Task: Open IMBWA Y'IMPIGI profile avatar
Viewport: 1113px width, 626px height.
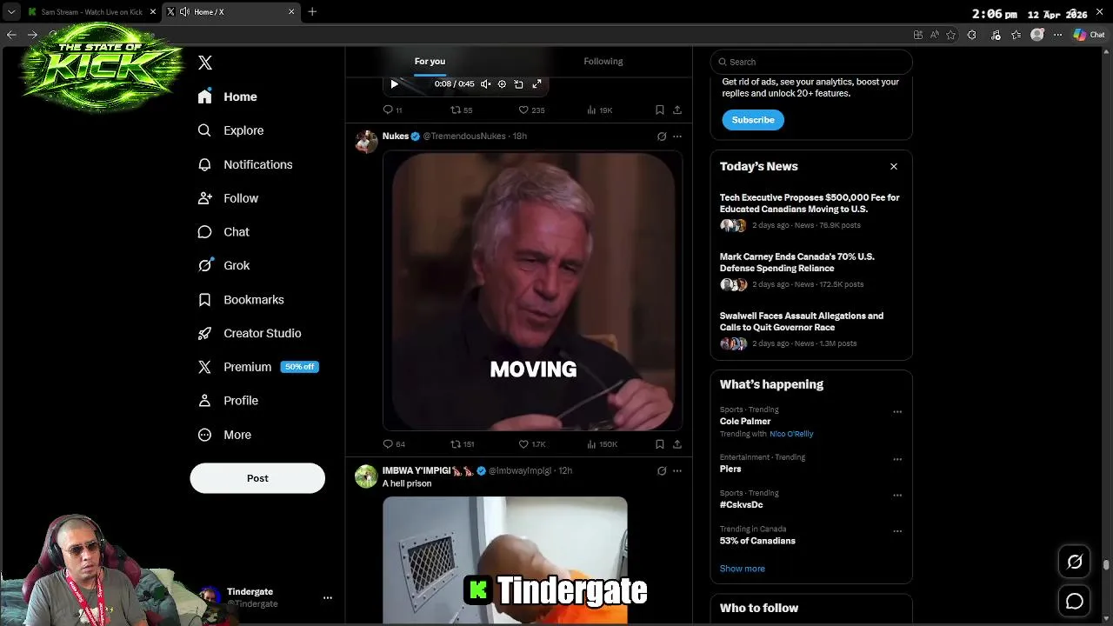Action: point(366,476)
